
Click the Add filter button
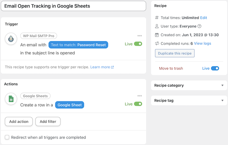pos(48,121)
